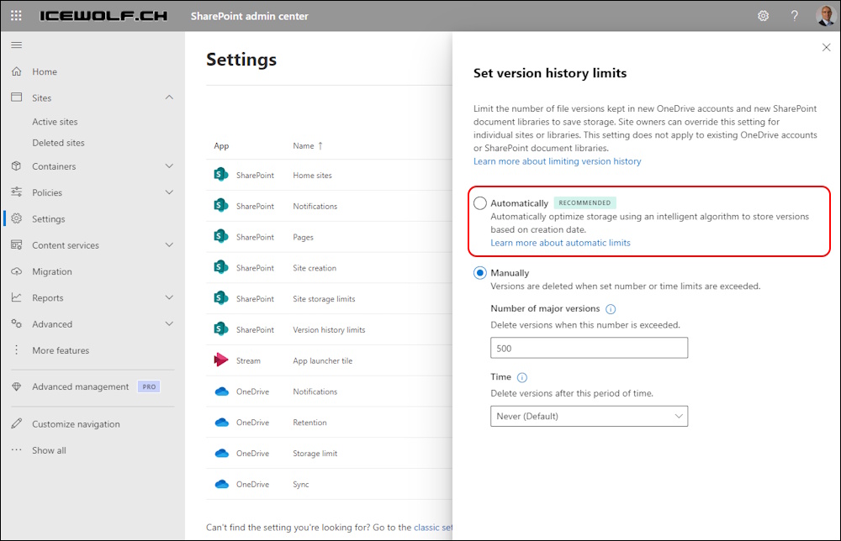This screenshot has width=841, height=541.
Task: Open More features in sidebar
Action: pyautogui.click(x=61, y=350)
